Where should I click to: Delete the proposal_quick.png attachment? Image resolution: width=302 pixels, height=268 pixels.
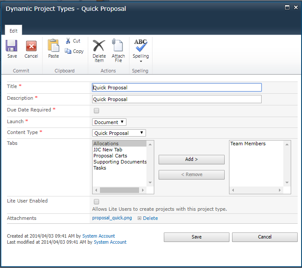click(x=150, y=218)
